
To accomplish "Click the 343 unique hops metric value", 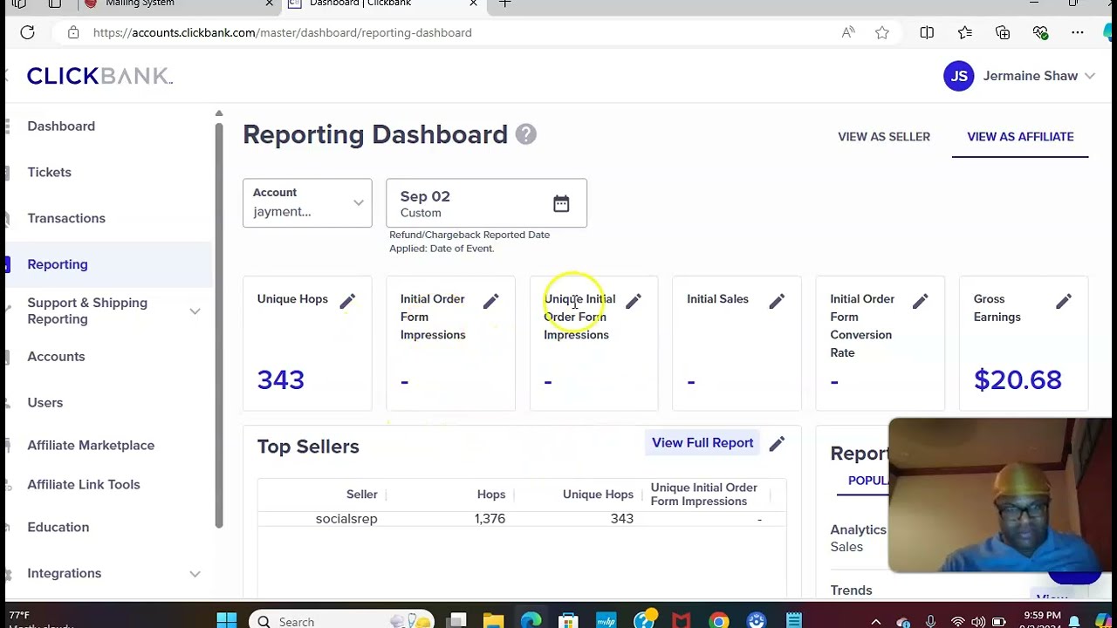I will (x=280, y=380).
